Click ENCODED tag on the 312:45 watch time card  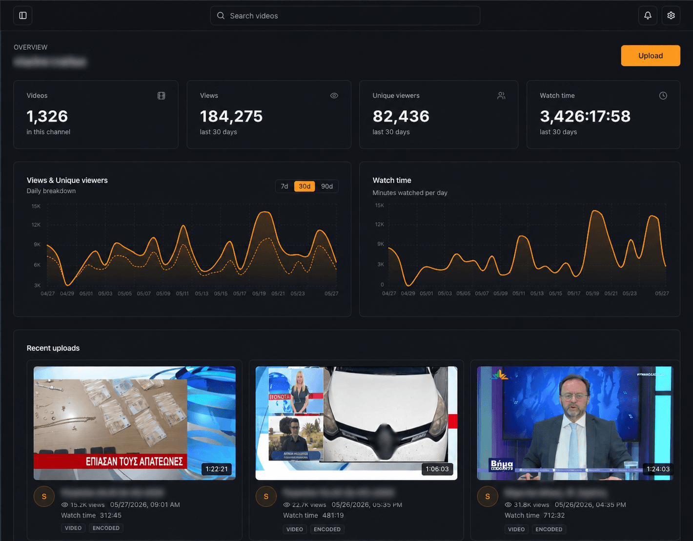[106, 528]
